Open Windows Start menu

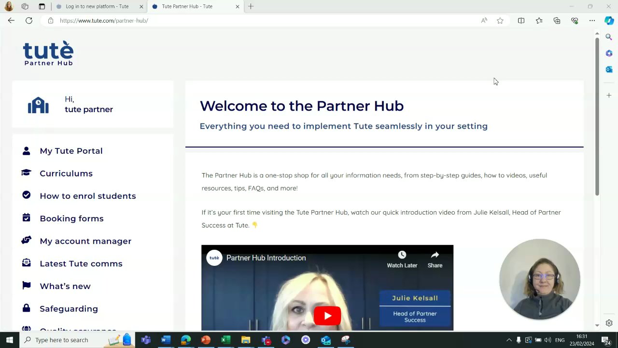pos(9,340)
